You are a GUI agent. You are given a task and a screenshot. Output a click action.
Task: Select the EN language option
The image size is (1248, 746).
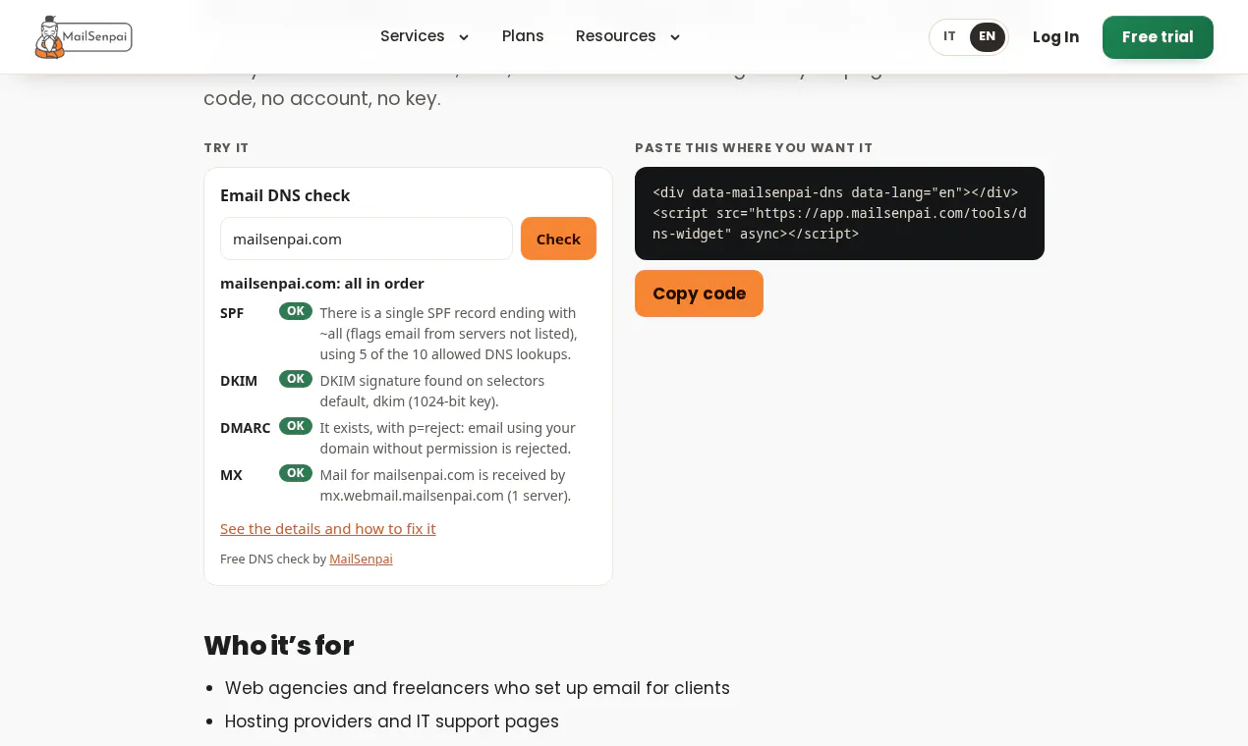pyautogui.click(x=988, y=37)
